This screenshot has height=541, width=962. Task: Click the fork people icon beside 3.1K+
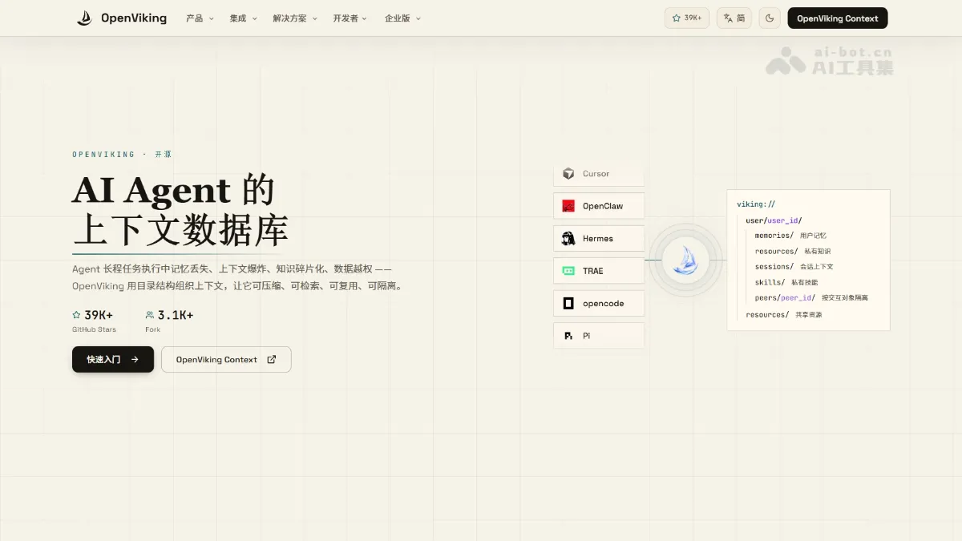[x=150, y=315]
